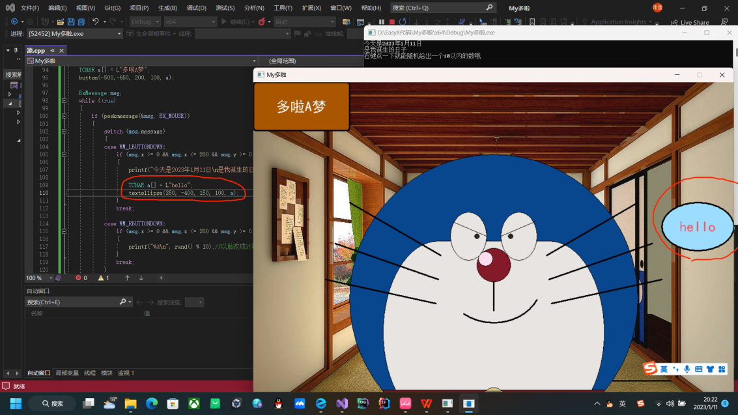Screen dimensions: 738x415
Task: Open the x64 platform dropdown
Action: [190, 21]
